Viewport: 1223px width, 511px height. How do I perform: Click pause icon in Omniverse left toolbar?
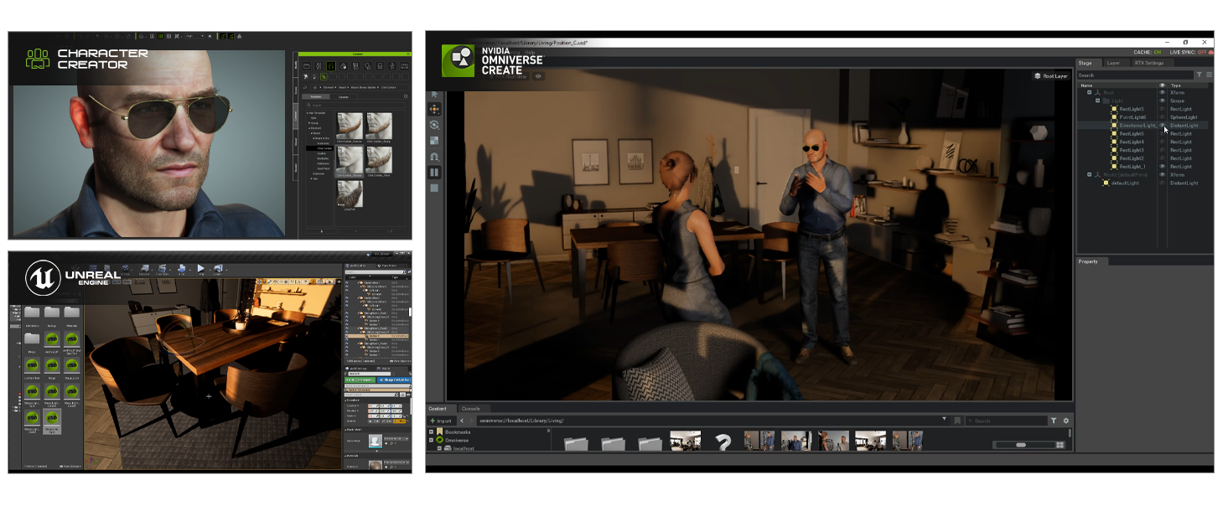(434, 173)
